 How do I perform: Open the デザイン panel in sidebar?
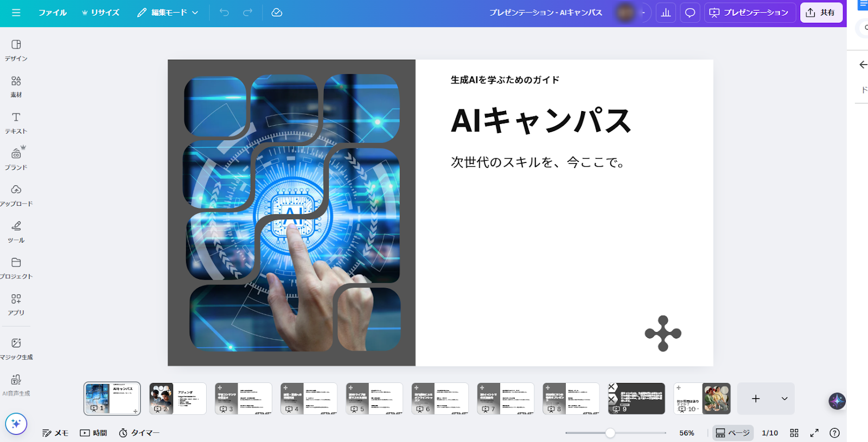pyautogui.click(x=16, y=50)
